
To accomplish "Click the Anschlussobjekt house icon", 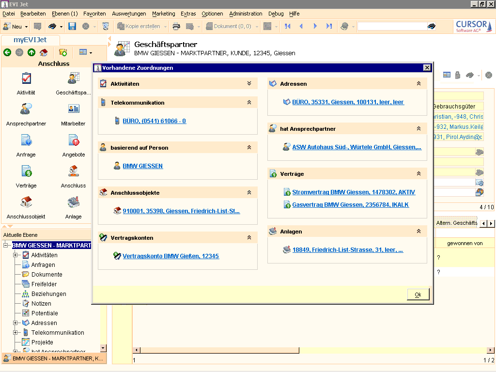I will [x=26, y=202].
